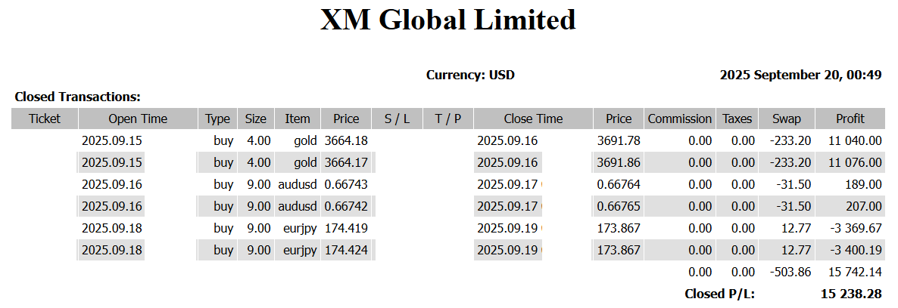The height and width of the screenshot is (308, 898).
Task: Click the Ticket column header
Action: click(x=44, y=119)
